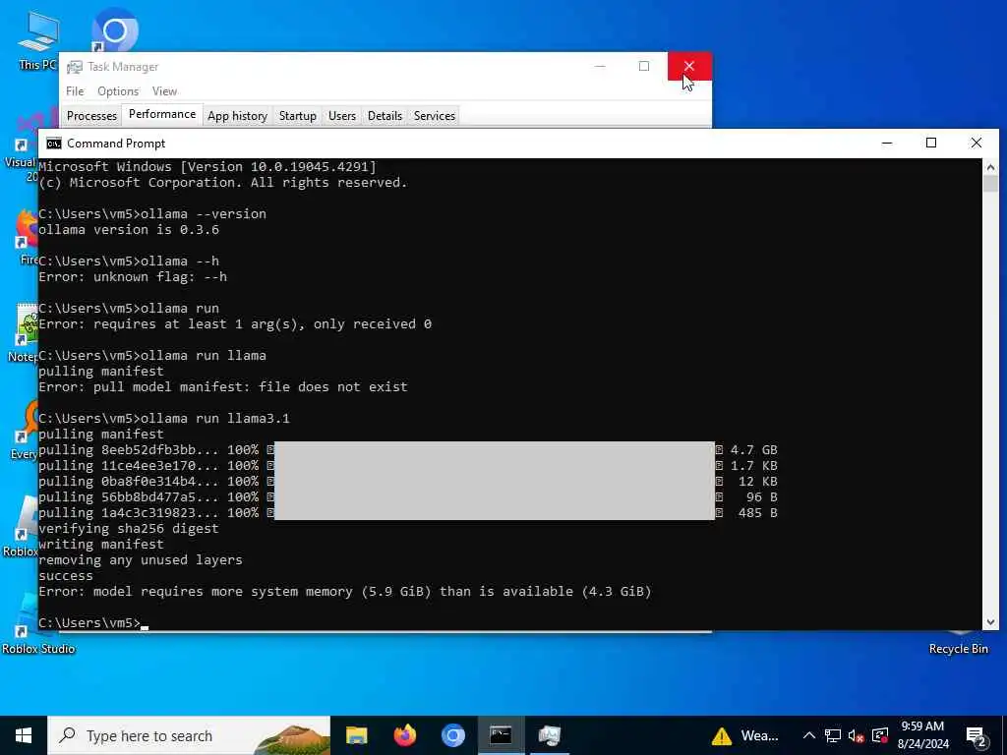Open the Task Manager Options menu
Screen dimensions: 1007x755
pyautogui.click(x=118, y=91)
